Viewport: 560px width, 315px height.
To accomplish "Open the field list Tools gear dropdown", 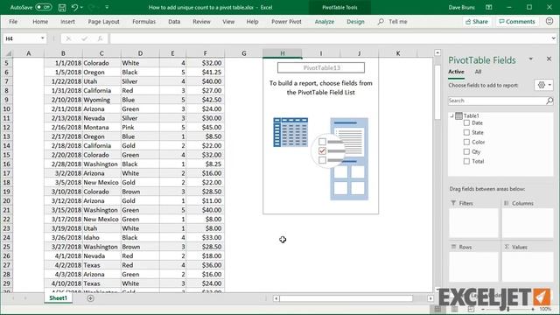I will click(544, 85).
